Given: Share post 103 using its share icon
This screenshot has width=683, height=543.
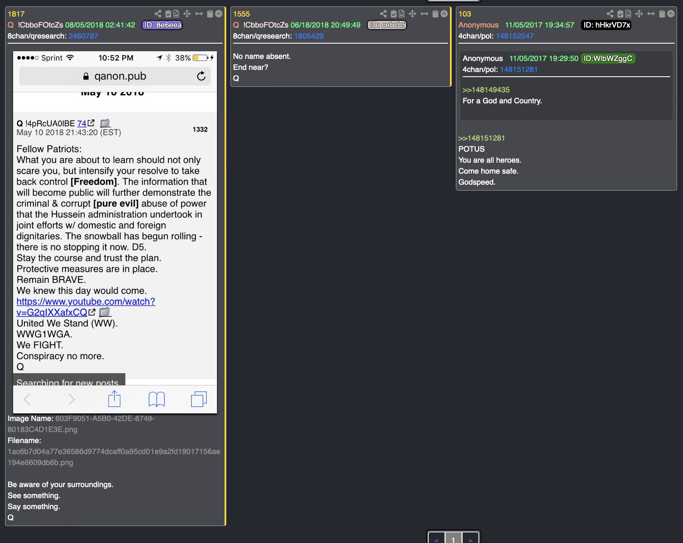Looking at the screenshot, I should click(x=610, y=14).
